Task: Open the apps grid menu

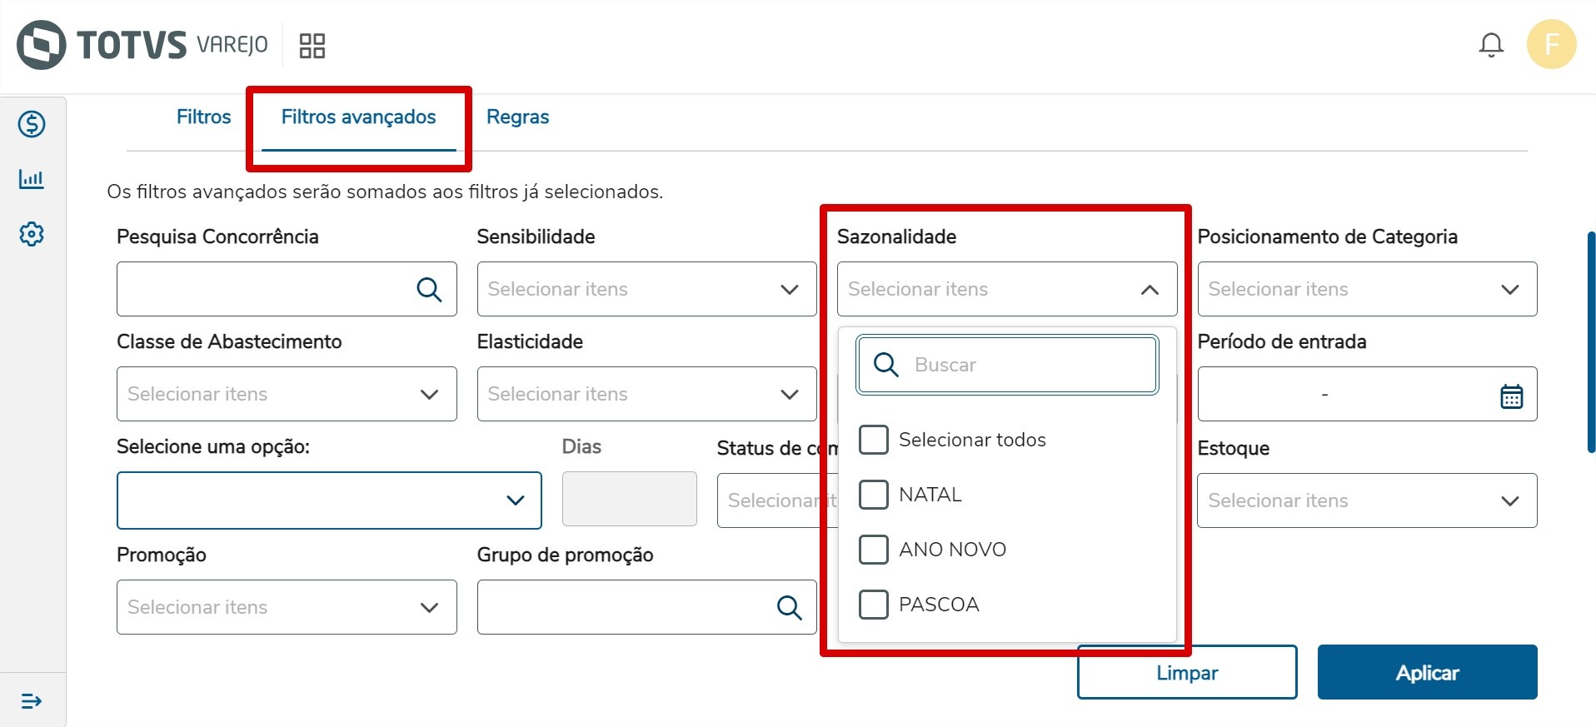Action: point(312,46)
